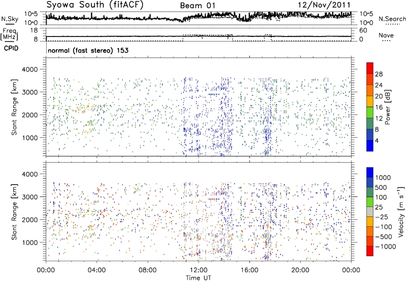Click the 'Time UT' axis title
Screen dimensions: 406x281
[x=198, y=278]
